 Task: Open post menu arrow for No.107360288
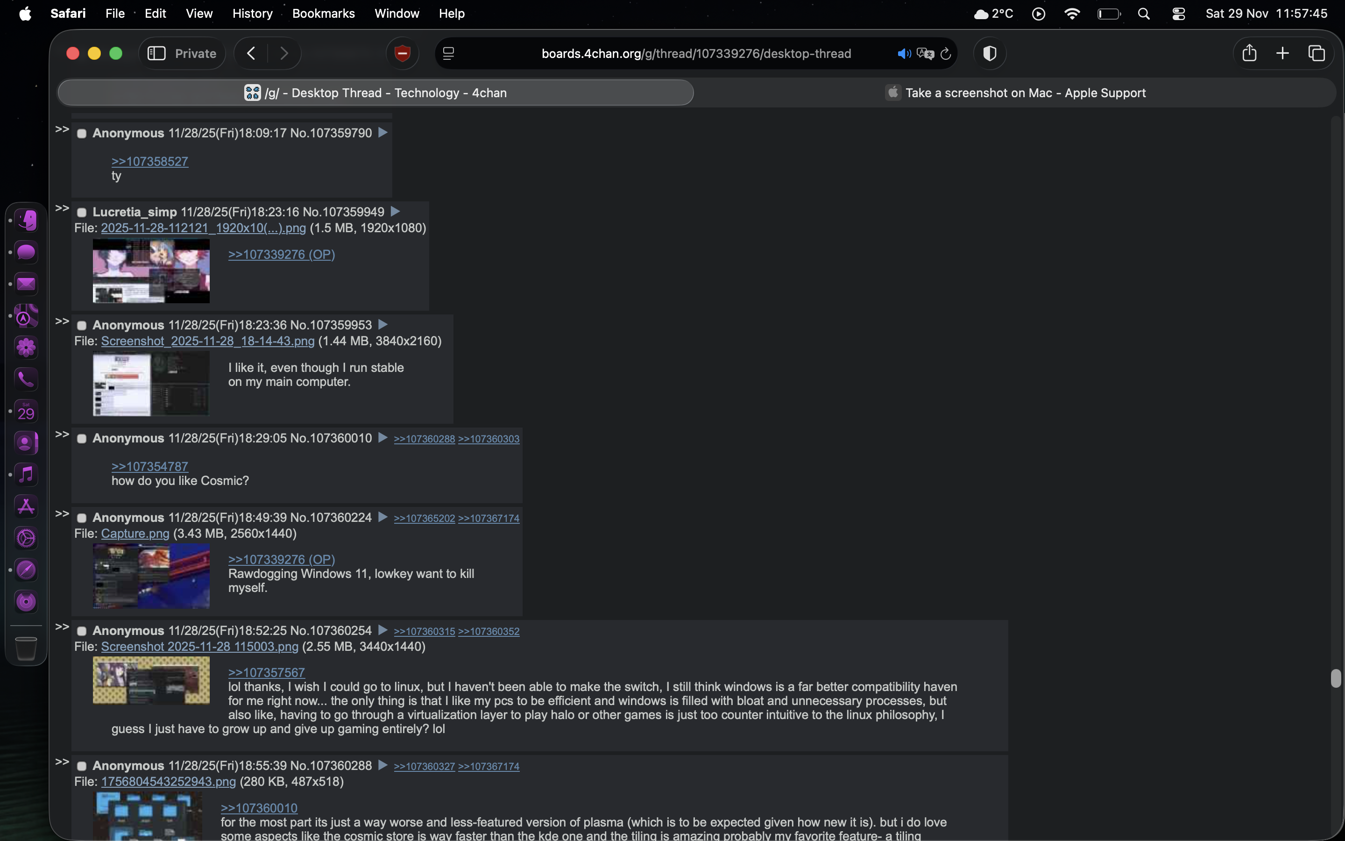[382, 765]
